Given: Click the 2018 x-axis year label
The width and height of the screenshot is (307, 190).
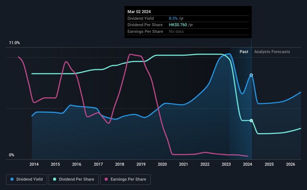Looking at the screenshot, I should [x=120, y=164].
